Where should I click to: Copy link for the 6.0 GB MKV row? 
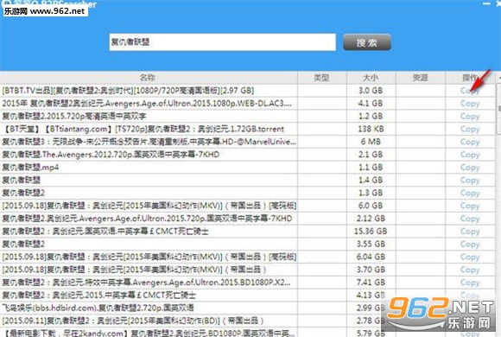[x=470, y=206]
